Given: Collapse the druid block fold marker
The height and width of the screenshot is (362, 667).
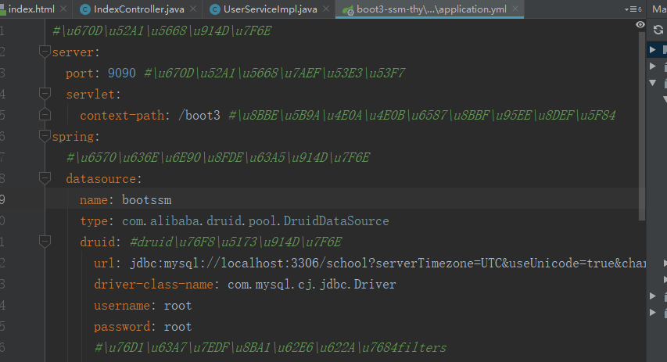Looking at the screenshot, I should pyautogui.click(x=45, y=242).
